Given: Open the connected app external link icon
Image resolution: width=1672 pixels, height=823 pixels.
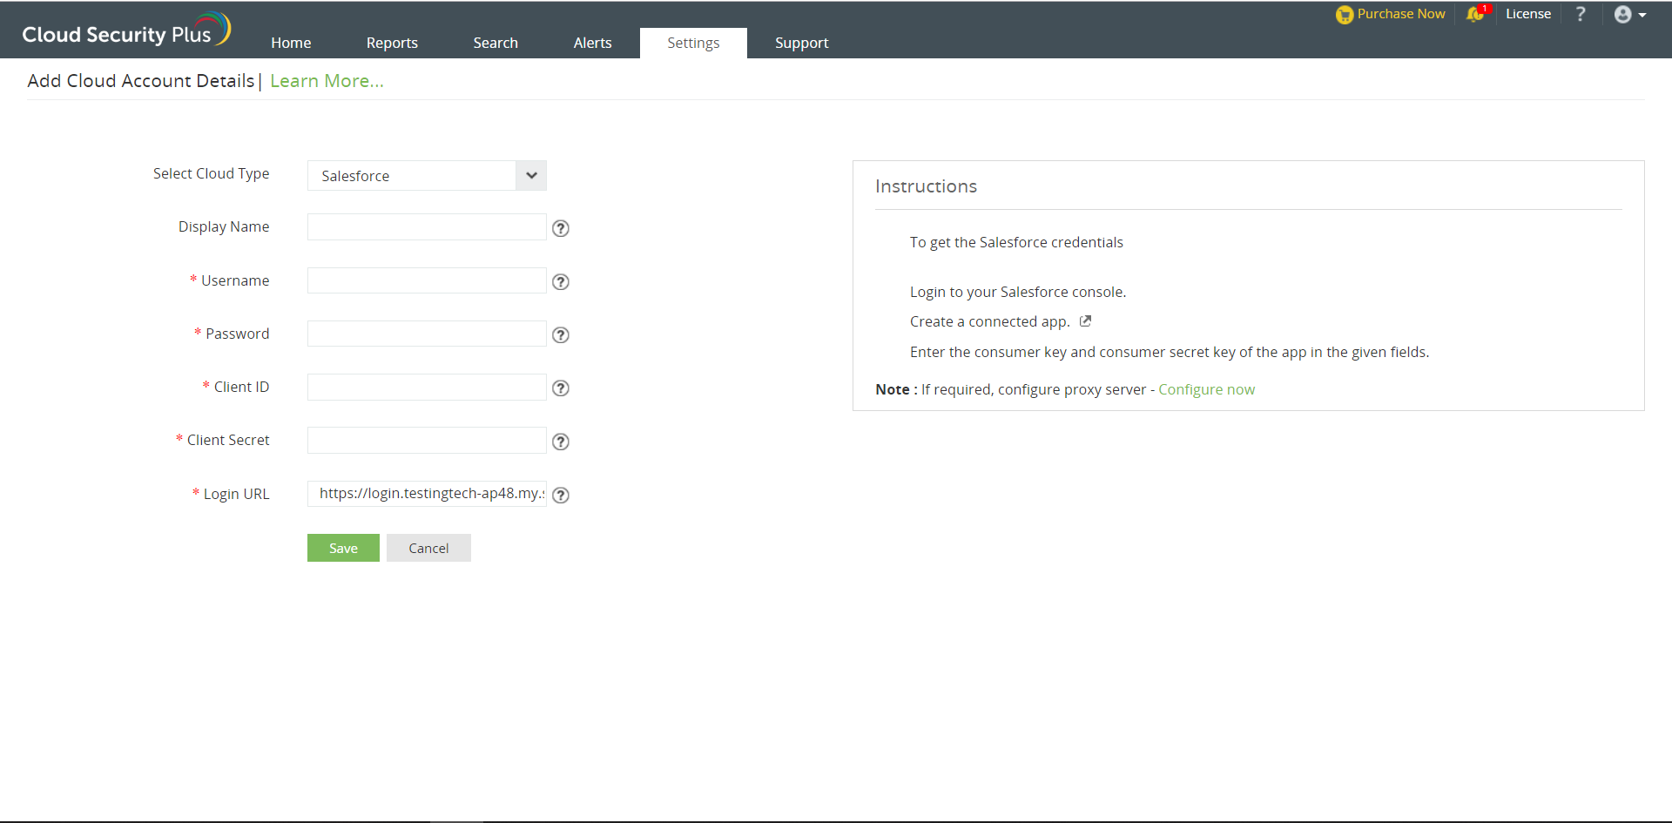Looking at the screenshot, I should pyautogui.click(x=1085, y=321).
